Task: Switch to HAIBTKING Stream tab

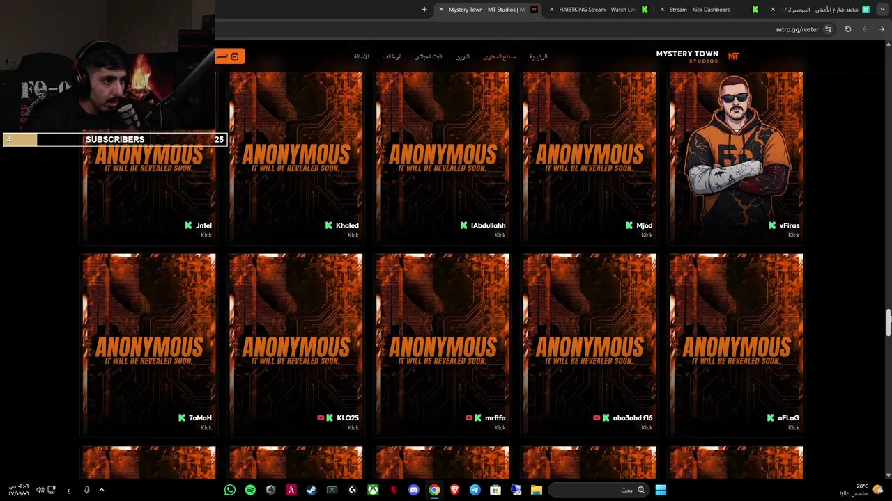Action: (x=597, y=10)
